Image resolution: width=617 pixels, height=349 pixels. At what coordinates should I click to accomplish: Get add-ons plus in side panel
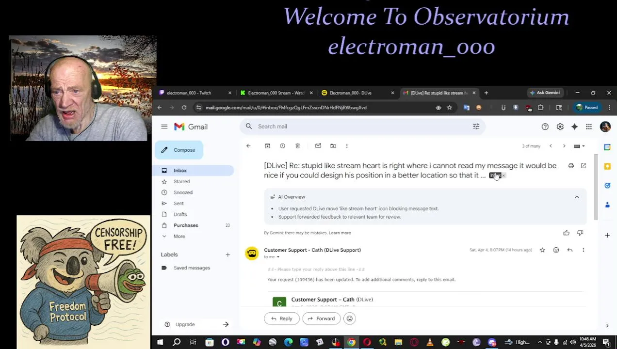[x=607, y=235]
